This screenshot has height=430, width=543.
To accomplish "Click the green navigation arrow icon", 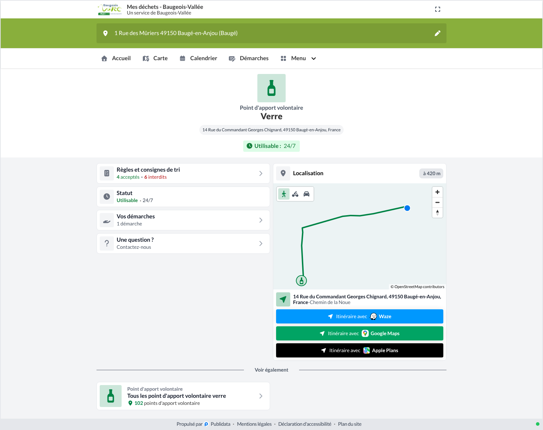I will [283, 299].
